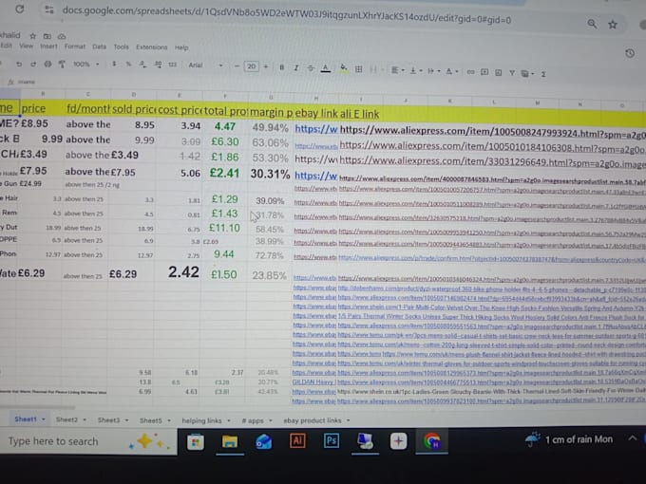The width and height of the screenshot is (646, 484).
Task: Decrease decimal places
Action: point(142,65)
